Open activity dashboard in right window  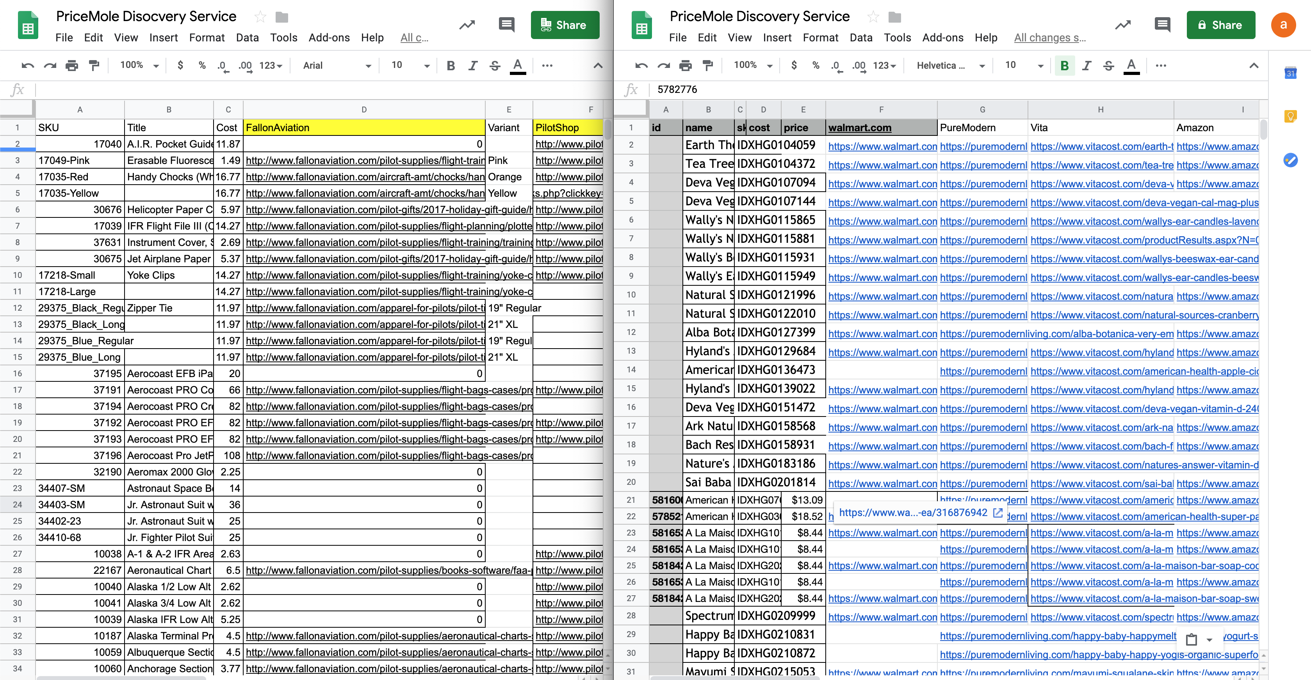click(x=1123, y=25)
